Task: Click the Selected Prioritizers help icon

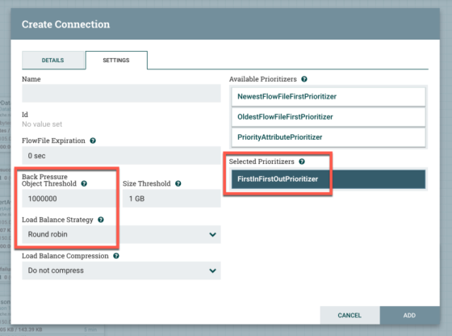Action: tap(302, 162)
